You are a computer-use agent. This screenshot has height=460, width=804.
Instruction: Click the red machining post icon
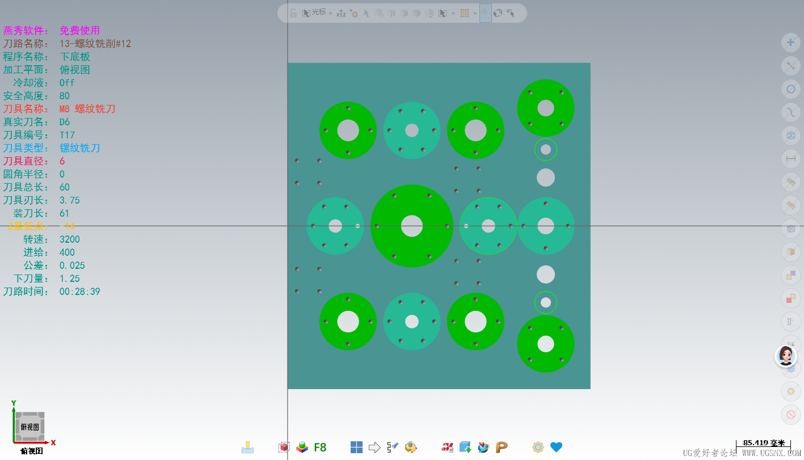pyautogui.click(x=447, y=448)
